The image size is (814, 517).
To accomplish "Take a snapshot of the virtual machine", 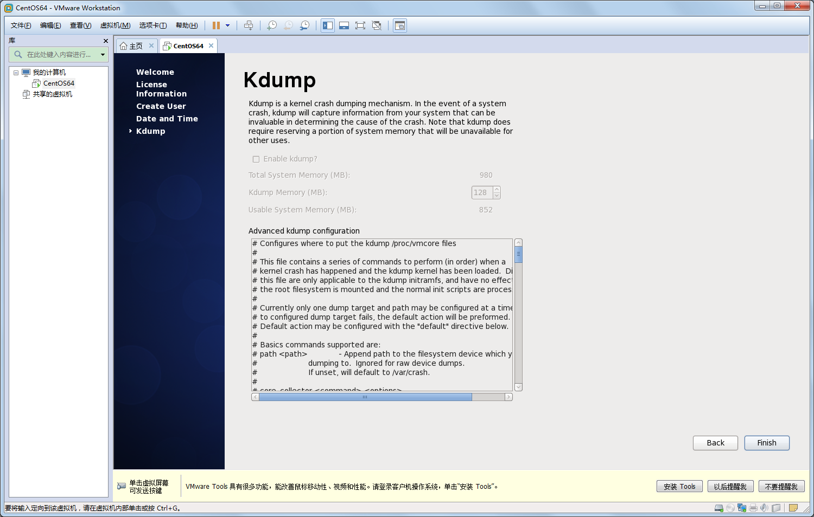I will (x=272, y=25).
